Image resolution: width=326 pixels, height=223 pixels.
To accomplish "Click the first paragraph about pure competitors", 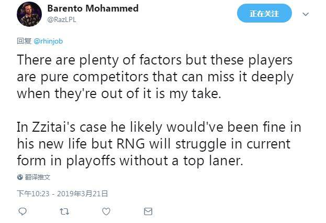I will (x=155, y=77).
